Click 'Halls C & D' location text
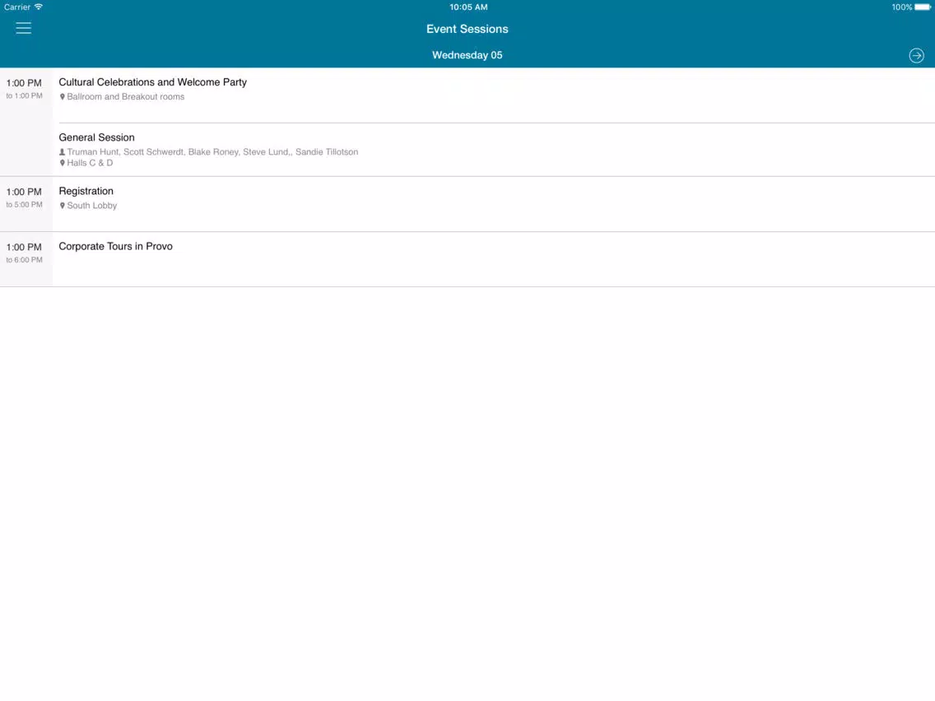Screen dimensions: 935x701 tap(90, 163)
